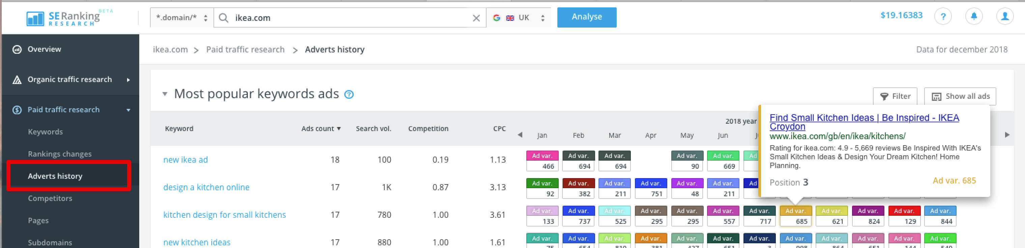Open the 'new kitchen ideas' keyword link

click(197, 242)
